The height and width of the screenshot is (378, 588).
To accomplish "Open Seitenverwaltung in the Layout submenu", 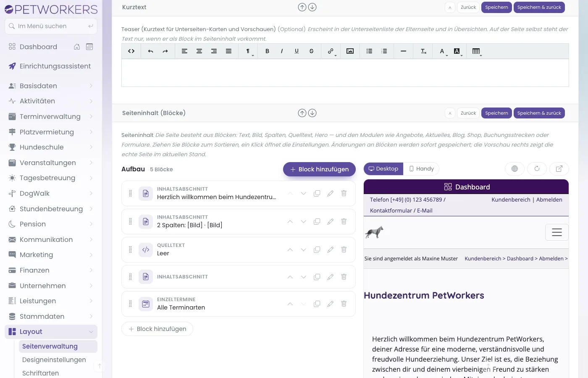I will 58,346.
